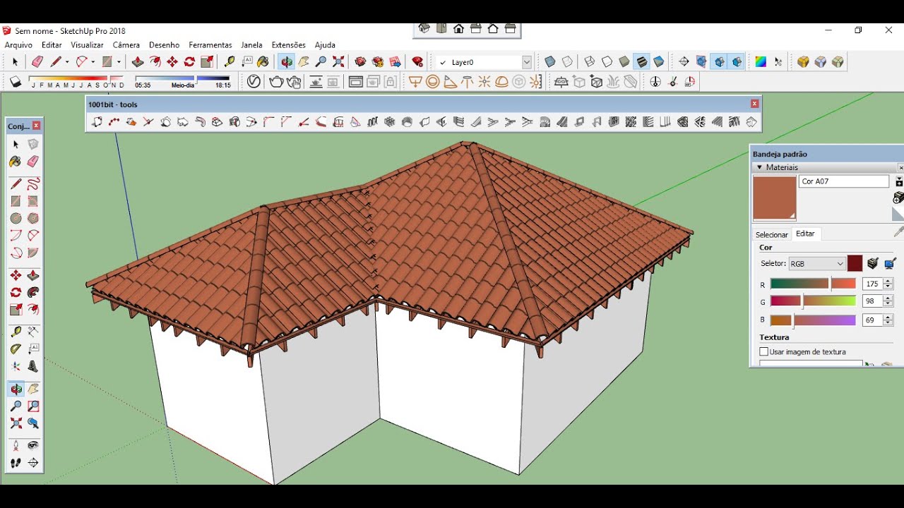Image resolution: width=904 pixels, height=508 pixels.
Task: Click match color of object in model button
Action: pos(873,264)
